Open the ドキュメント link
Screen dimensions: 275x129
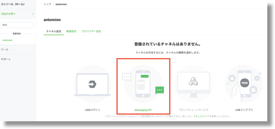200,116
